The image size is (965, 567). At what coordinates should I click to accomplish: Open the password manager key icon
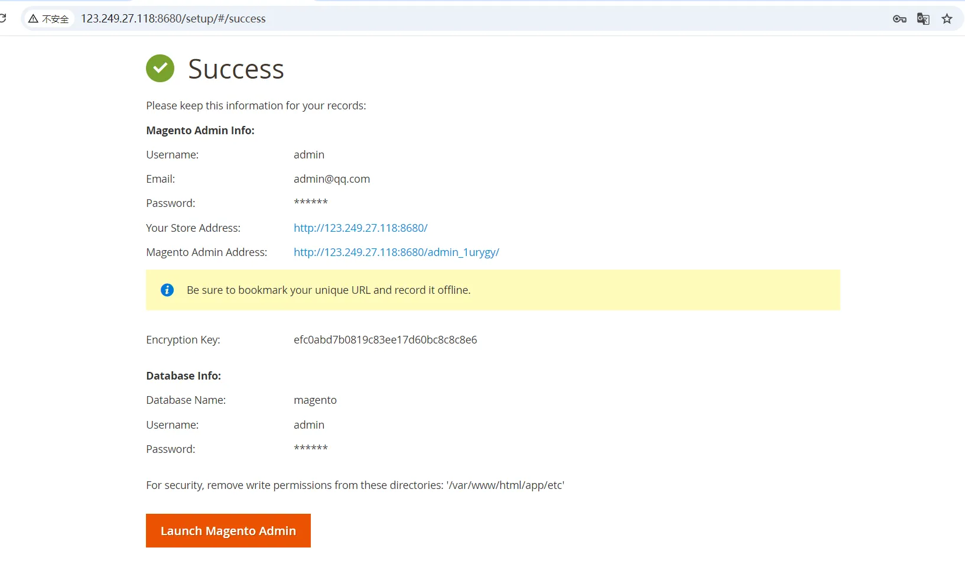click(899, 19)
